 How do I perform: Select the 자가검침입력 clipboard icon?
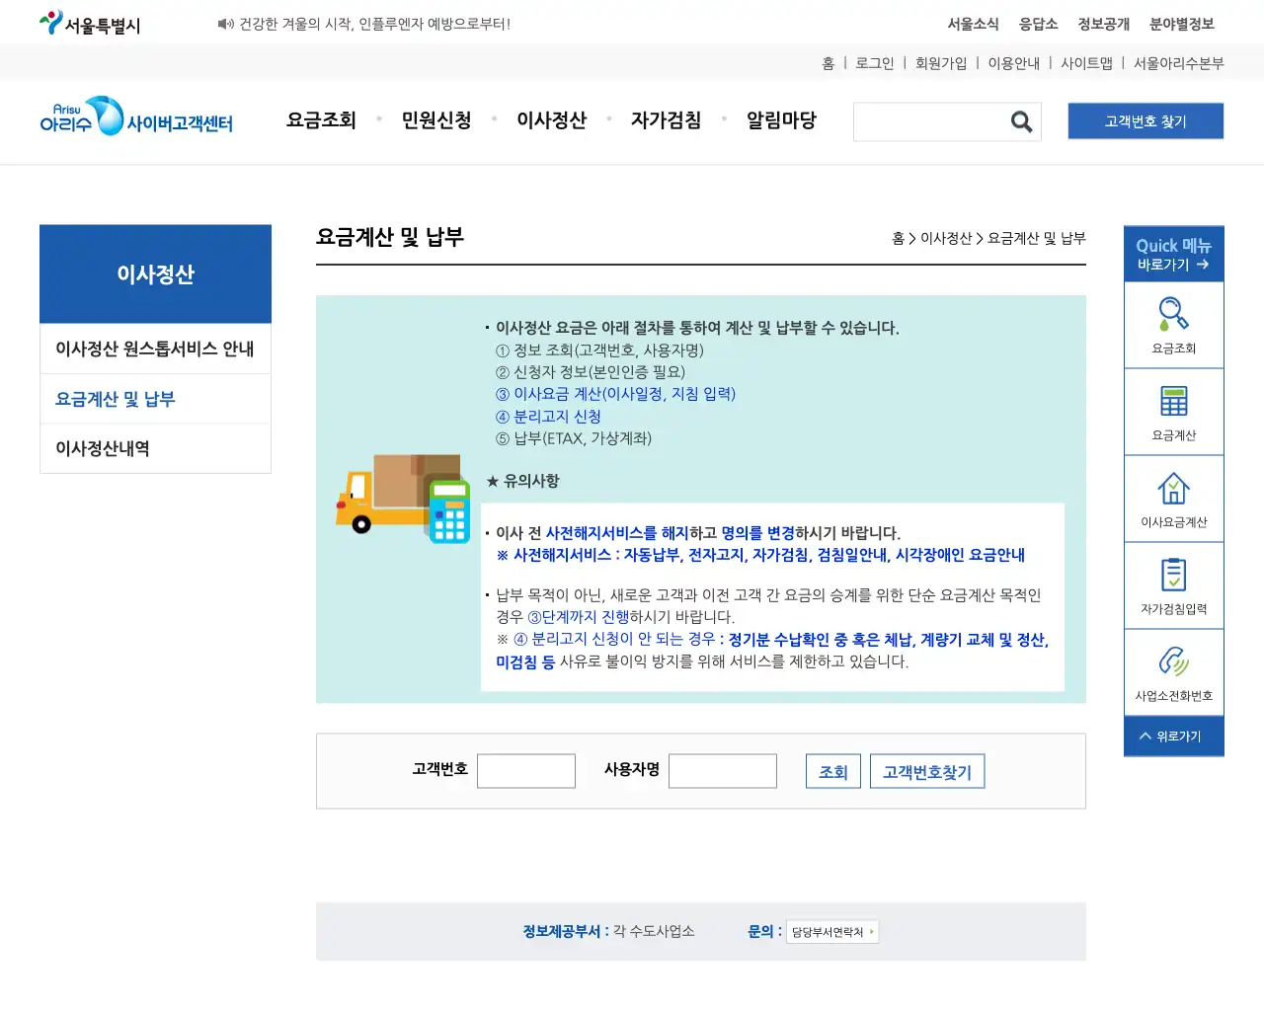1173,575
